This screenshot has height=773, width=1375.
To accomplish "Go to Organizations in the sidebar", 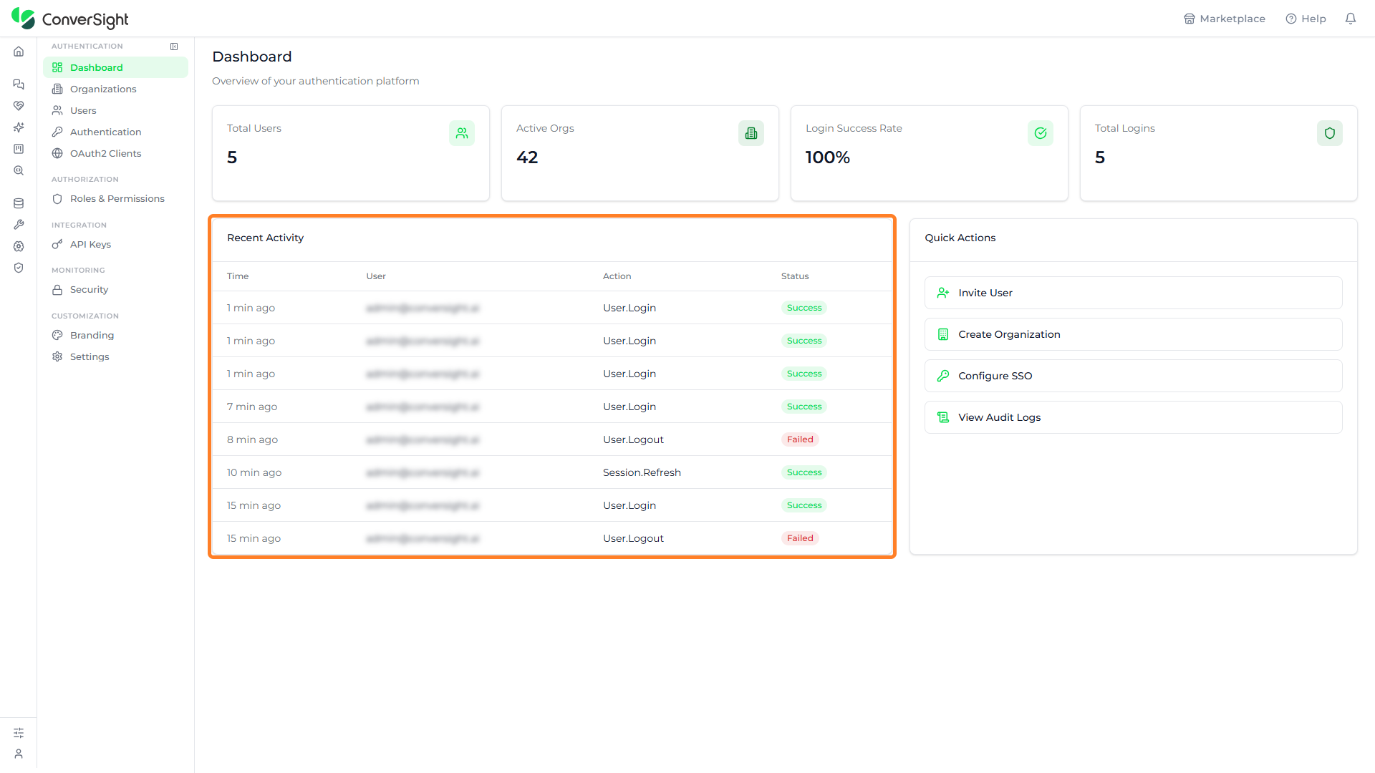I will tap(115, 89).
